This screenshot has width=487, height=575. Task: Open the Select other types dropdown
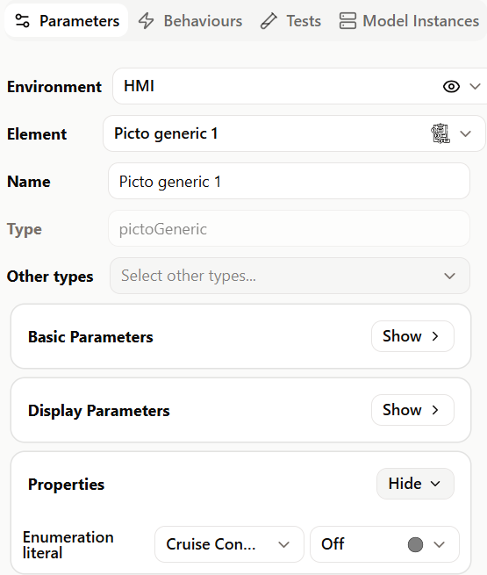[x=290, y=276]
